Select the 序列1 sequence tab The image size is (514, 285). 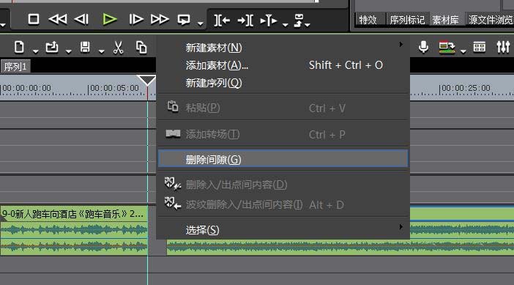pos(15,67)
